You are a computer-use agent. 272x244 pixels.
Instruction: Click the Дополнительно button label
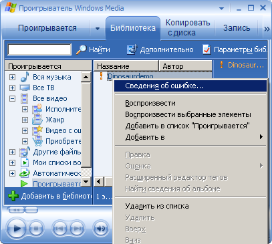[166, 49]
